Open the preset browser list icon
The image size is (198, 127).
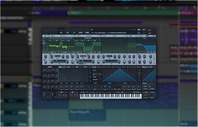tap(92, 30)
